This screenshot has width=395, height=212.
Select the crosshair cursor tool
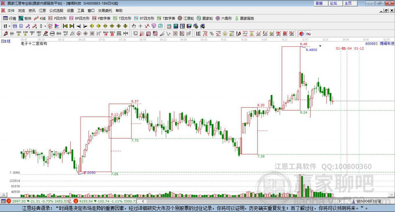click(140, 26)
